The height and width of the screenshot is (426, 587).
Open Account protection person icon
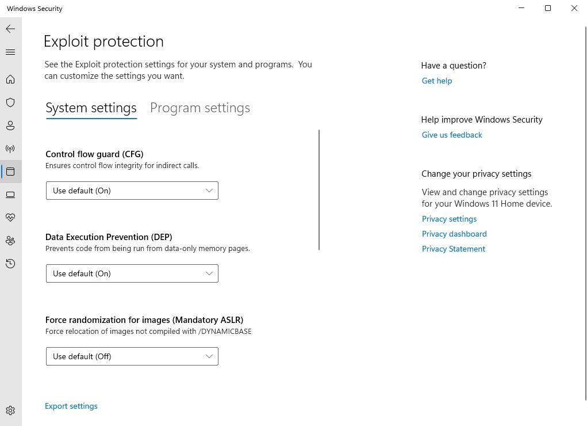click(10, 125)
